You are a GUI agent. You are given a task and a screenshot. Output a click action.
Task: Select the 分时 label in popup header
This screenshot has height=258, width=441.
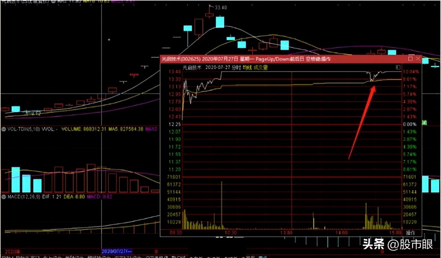tap(236, 68)
